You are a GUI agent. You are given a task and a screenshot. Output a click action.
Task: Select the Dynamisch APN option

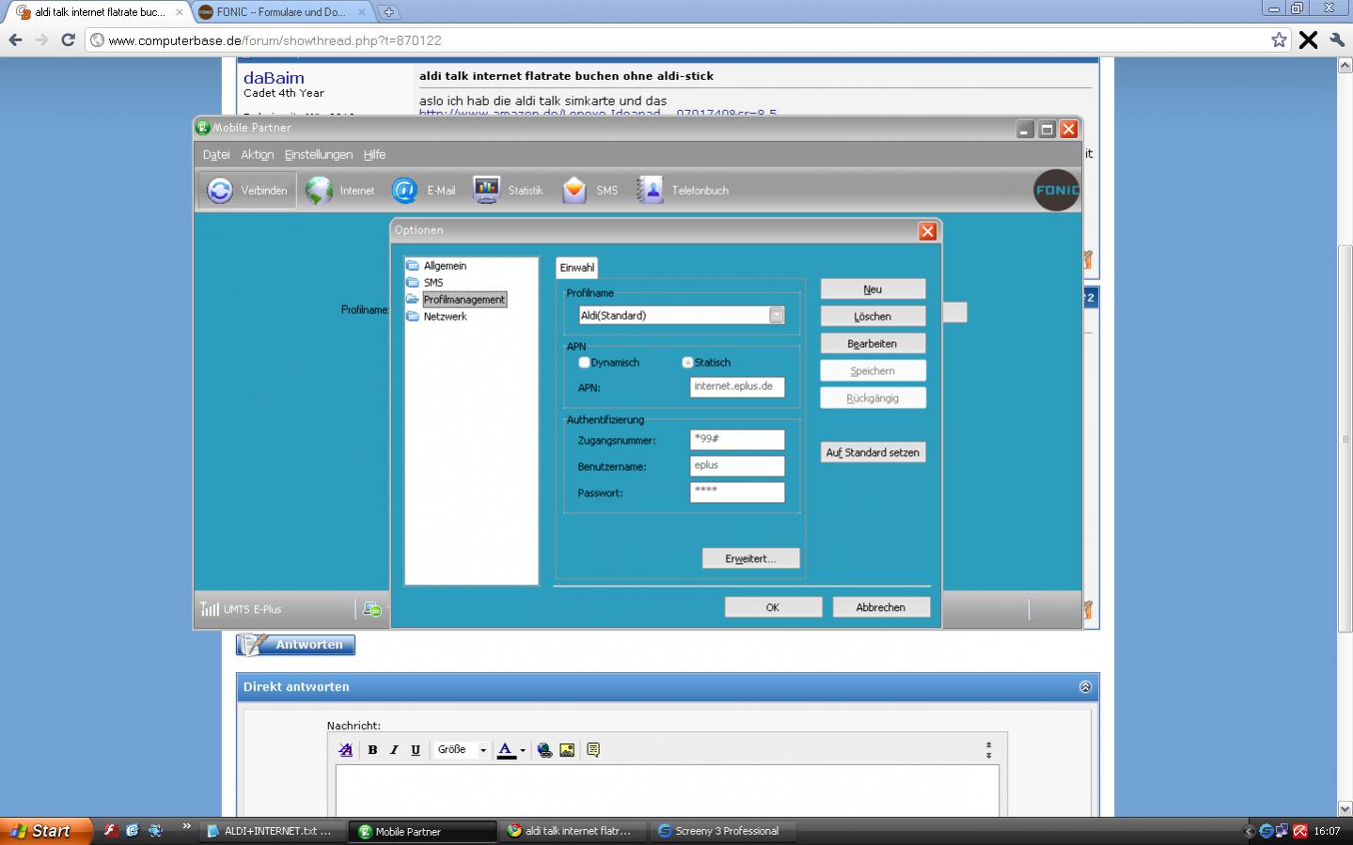[x=584, y=363]
